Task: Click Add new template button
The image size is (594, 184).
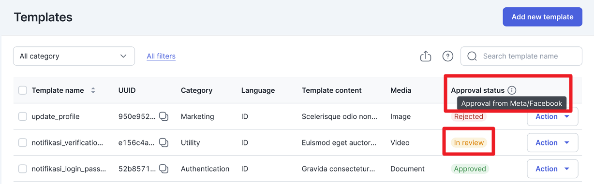Action: click(542, 17)
